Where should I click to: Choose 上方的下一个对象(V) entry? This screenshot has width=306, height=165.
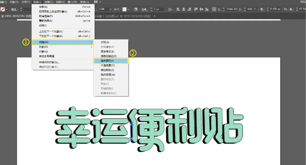63,31
